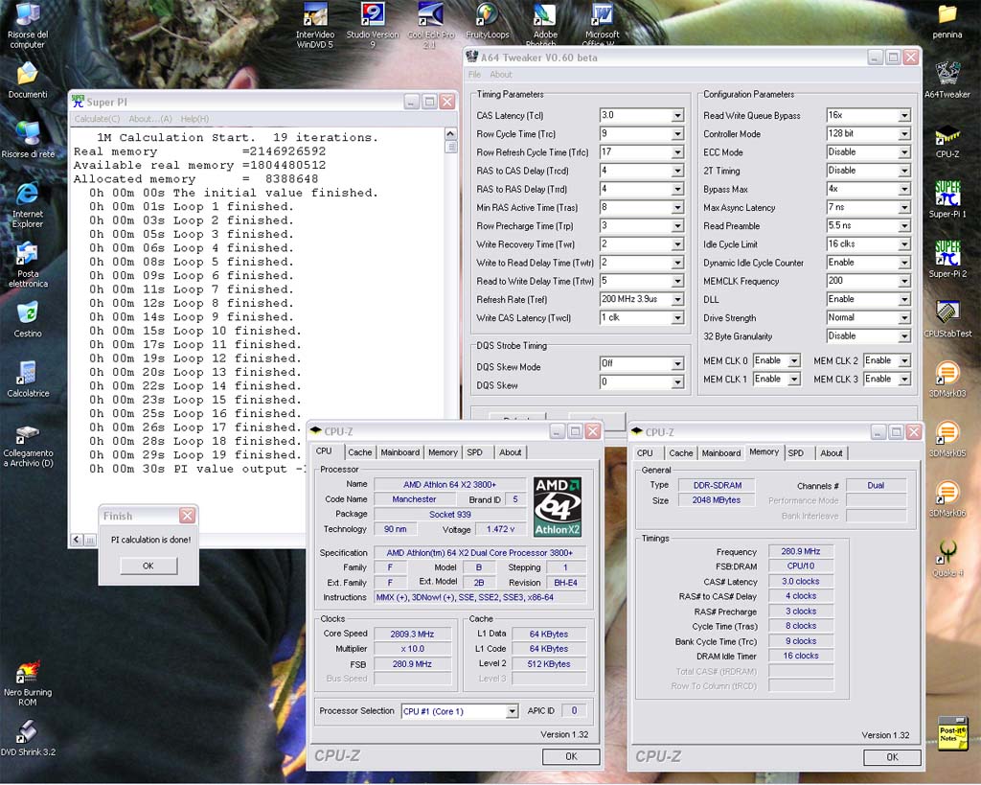Open the Cestino recycle bin
This screenshot has width=981, height=785.
(28, 319)
